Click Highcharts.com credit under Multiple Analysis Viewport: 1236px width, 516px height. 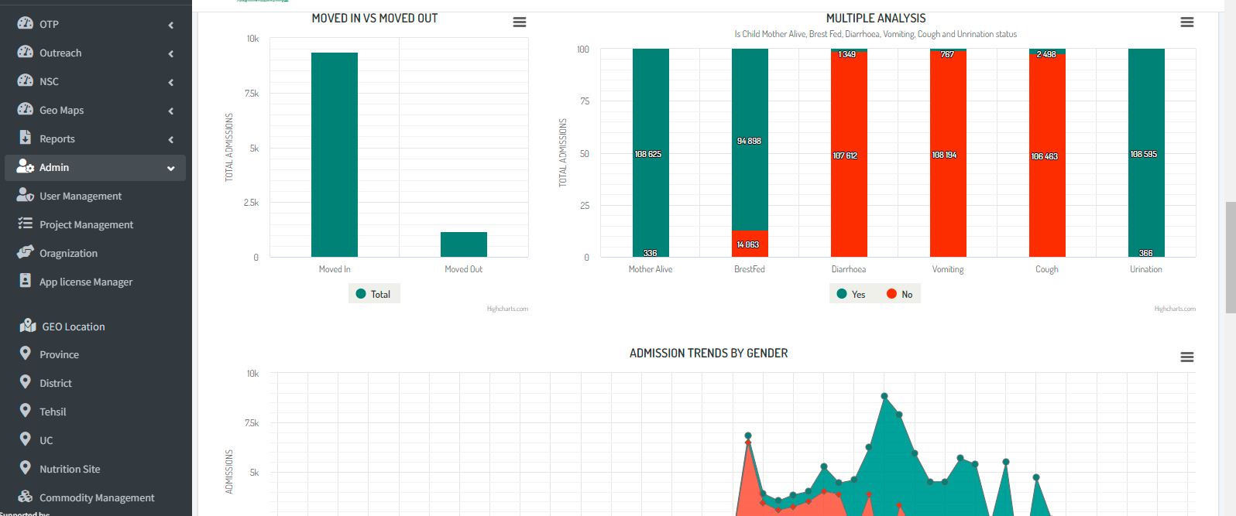[1175, 309]
